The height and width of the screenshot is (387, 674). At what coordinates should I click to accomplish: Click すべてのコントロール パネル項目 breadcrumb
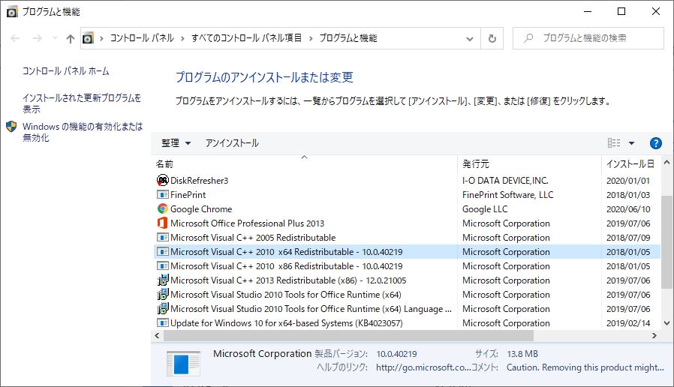pyautogui.click(x=246, y=38)
